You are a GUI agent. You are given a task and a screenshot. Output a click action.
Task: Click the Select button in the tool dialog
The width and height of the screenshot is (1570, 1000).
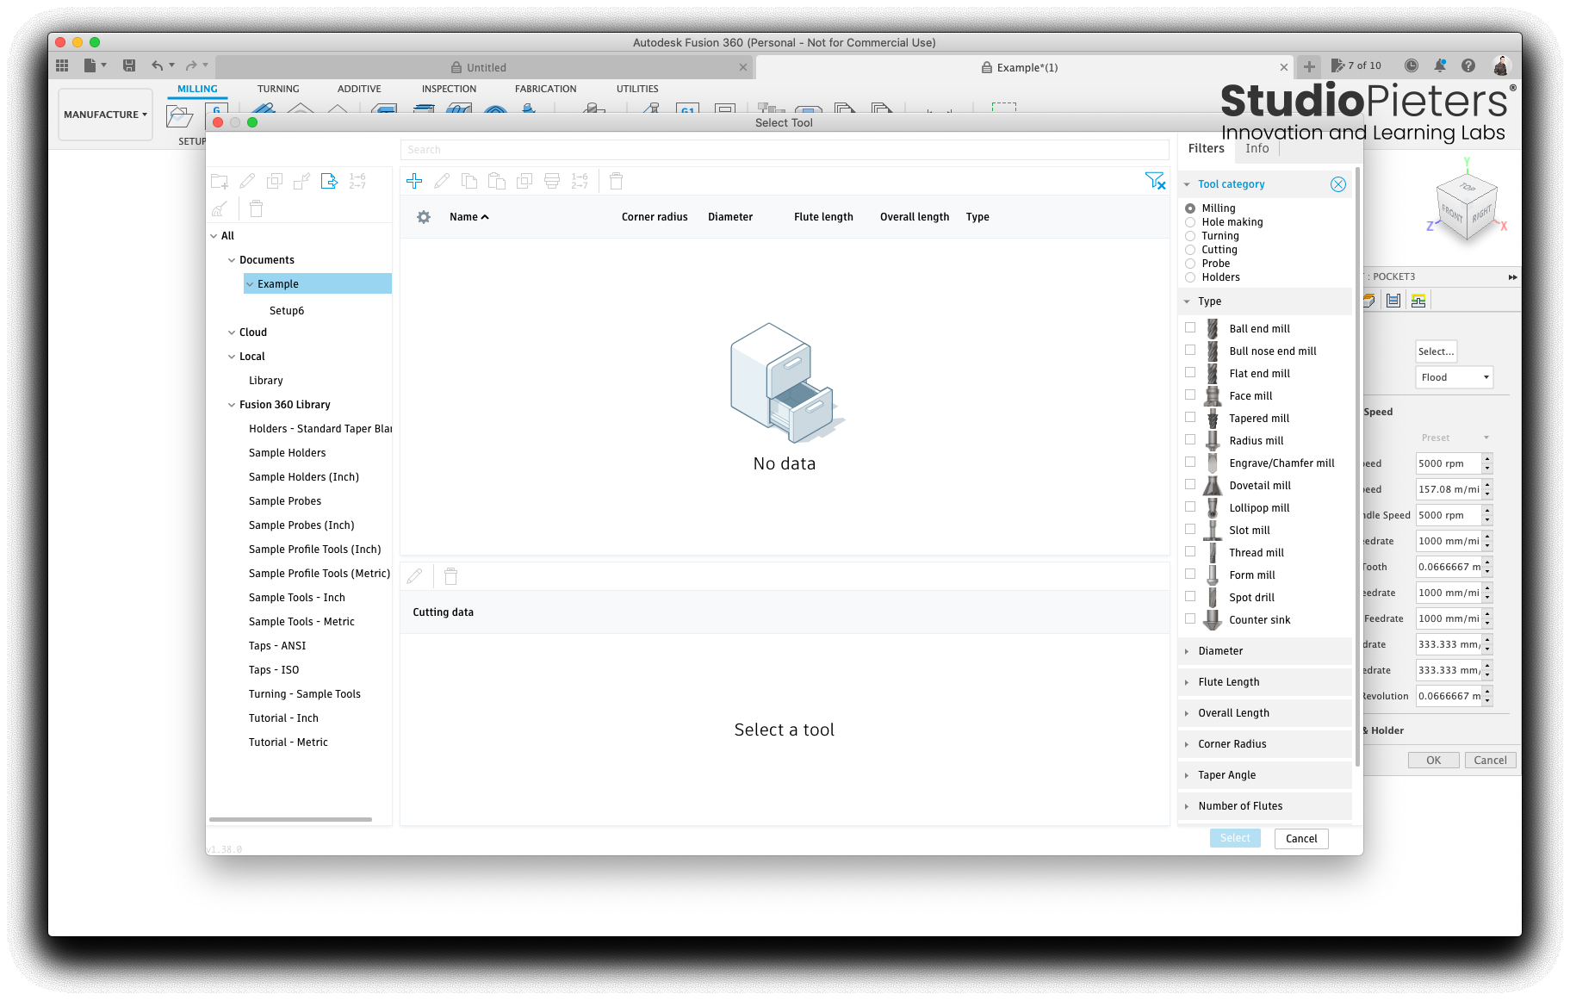(1235, 838)
